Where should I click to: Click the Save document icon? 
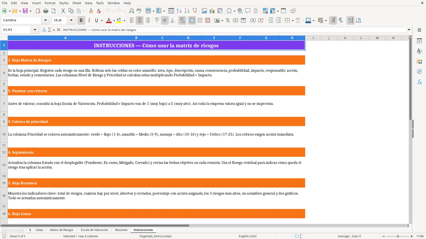pos(25,11)
